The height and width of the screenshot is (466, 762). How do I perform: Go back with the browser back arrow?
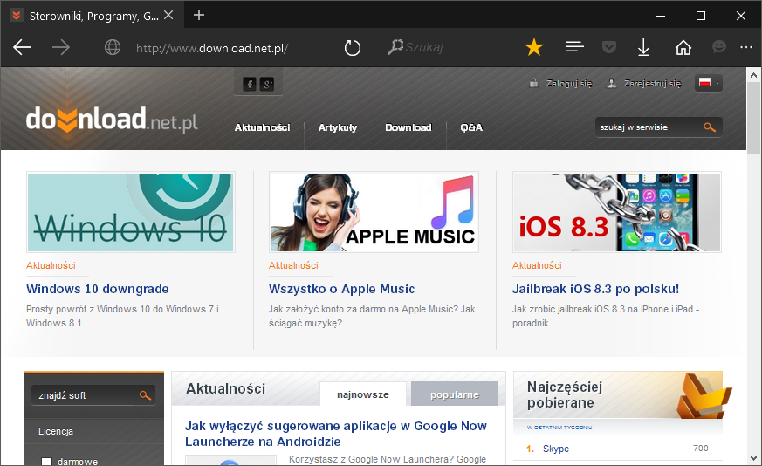point(22,48)
